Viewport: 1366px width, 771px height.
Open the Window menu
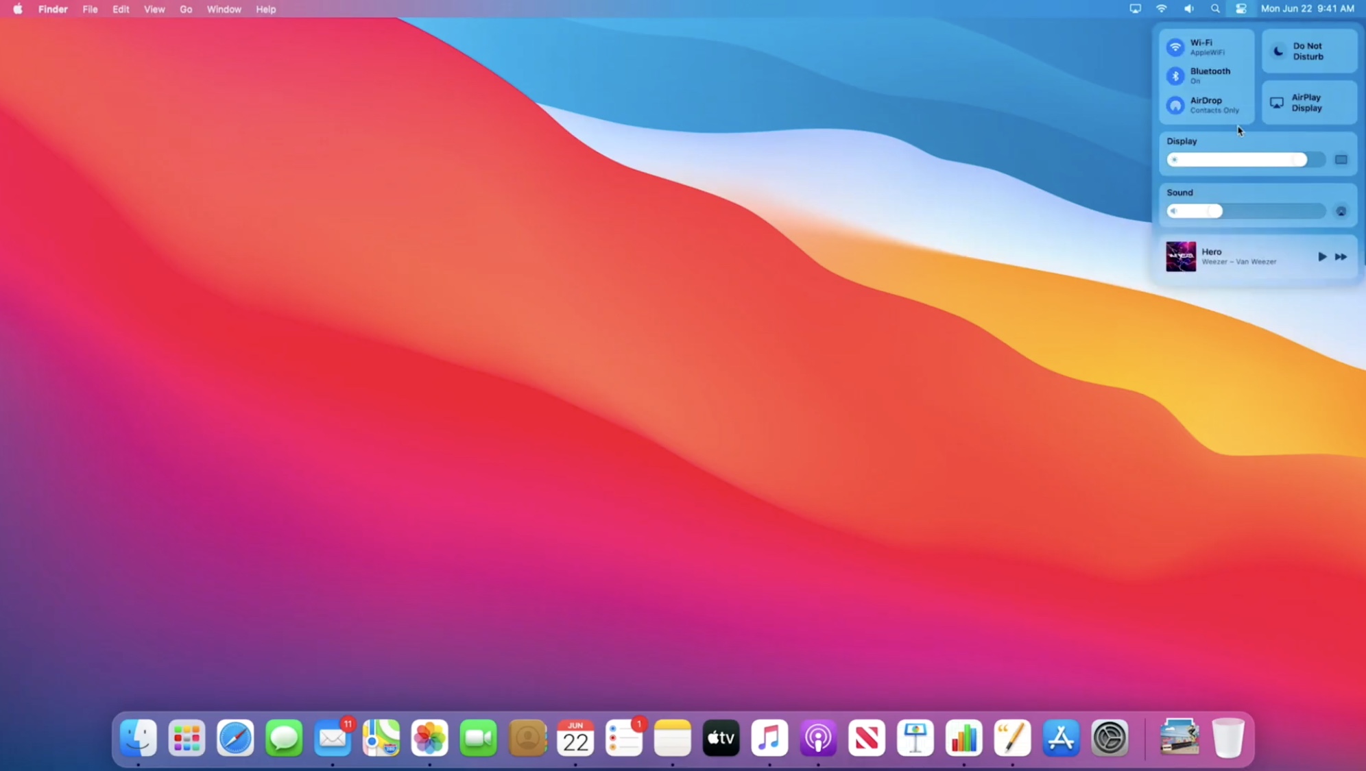[224, 9]
